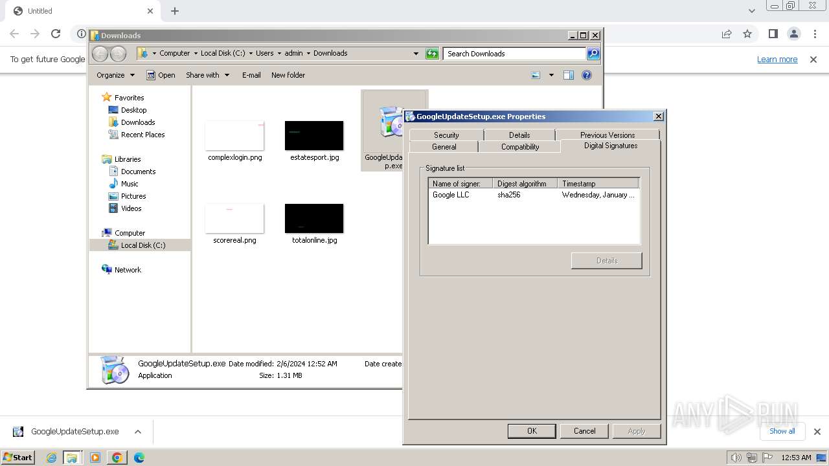Click OK in the Properties dialog
The width and height of the screenshot is (829, 466).
click(532, 431)
